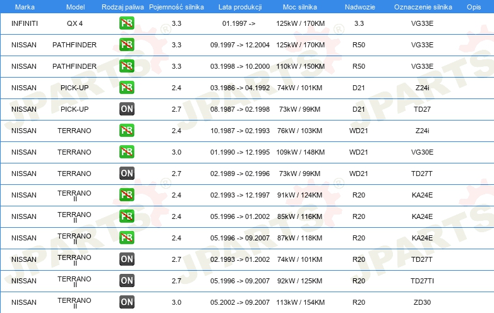Viewport: 494px width, 313px height.
Task: Click petrol icon in TERRANO VG30E row
Action: pyautogui.click(x=126, y=152)
